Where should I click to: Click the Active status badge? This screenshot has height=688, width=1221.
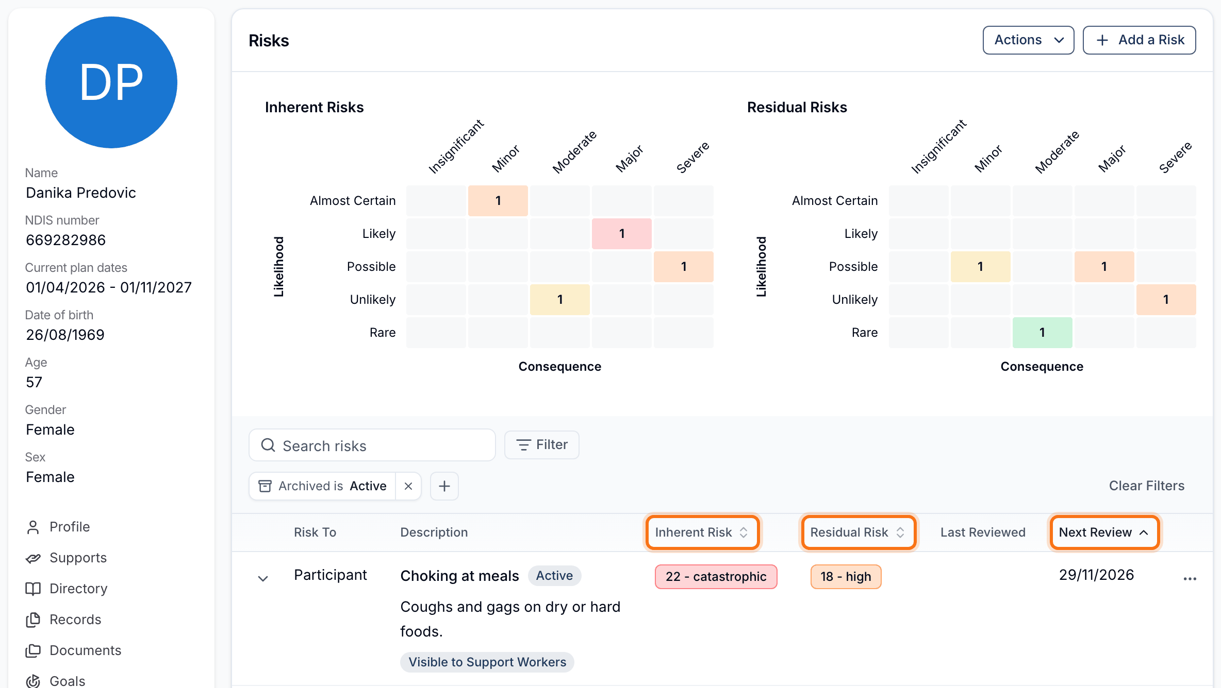coord(554,575)
